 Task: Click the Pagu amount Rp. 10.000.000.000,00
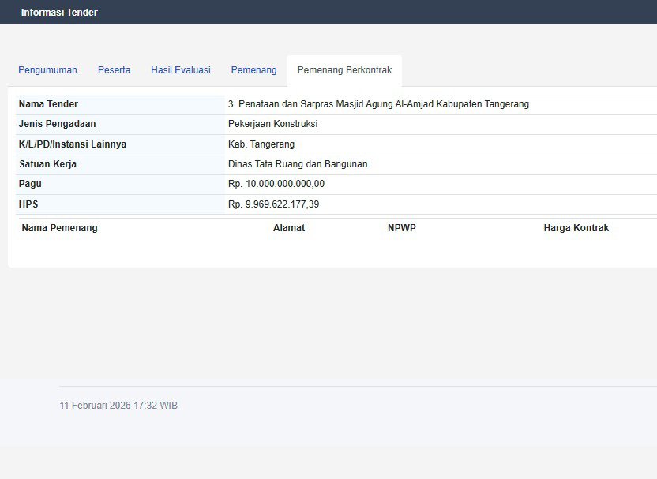tap(276, 184)
